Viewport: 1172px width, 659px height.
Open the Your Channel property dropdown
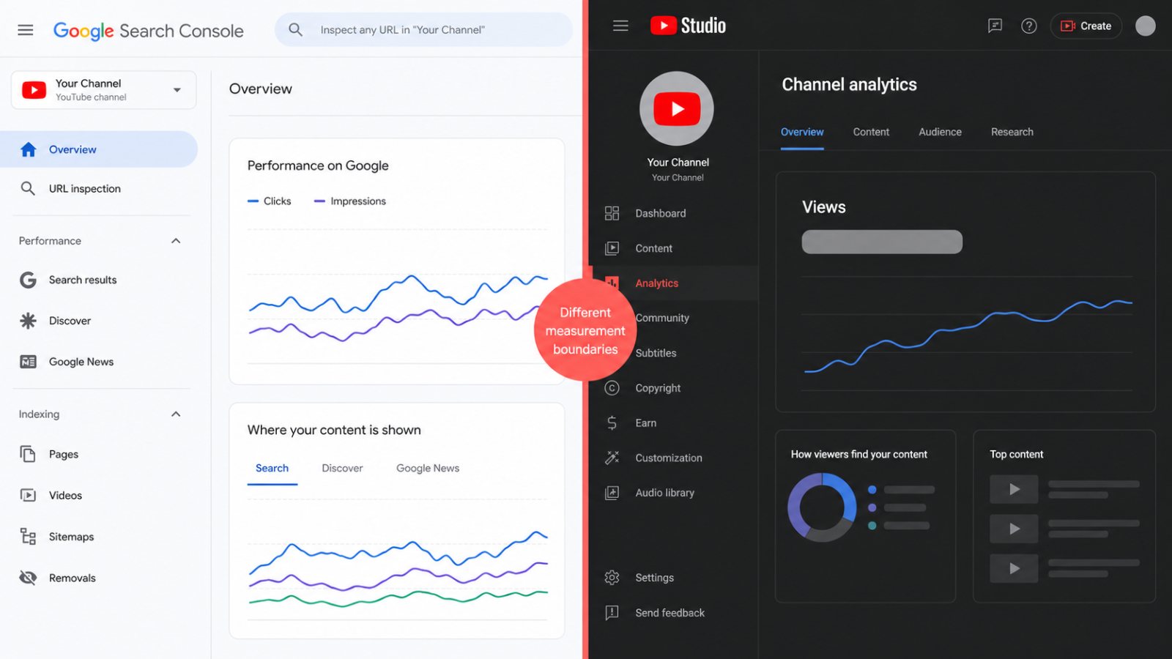click(x=103, y=90)
